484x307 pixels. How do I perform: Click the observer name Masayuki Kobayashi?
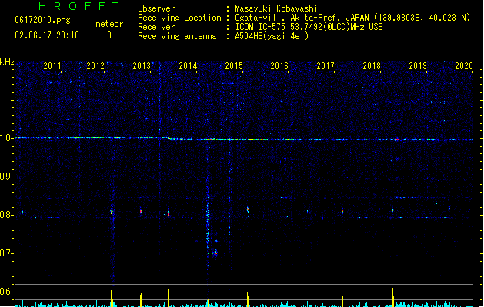pyautogui.click(x=276, y=8)
